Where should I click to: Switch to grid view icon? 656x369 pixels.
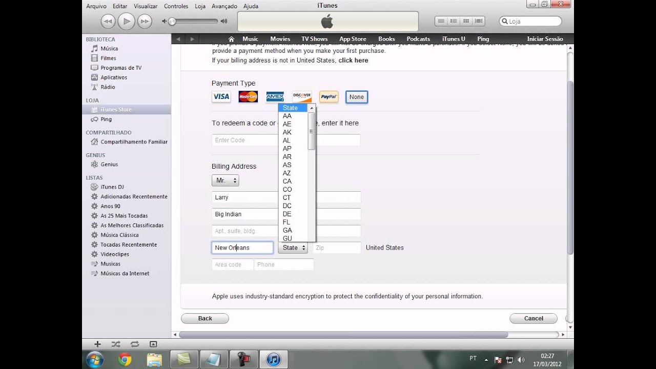pos(466,21)
